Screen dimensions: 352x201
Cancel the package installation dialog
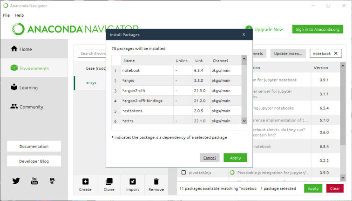coord(210,158)
